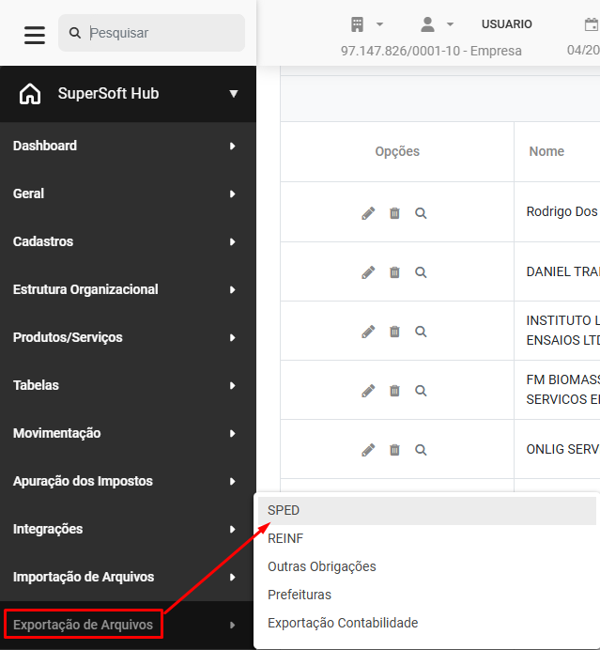
Task: Select Prefeituras from the submenu
Action: coord(427,595)
